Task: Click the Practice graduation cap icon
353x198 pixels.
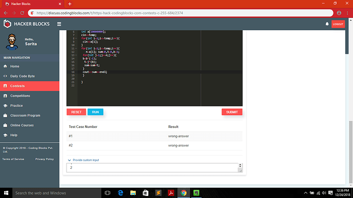Action: point(5,105)
